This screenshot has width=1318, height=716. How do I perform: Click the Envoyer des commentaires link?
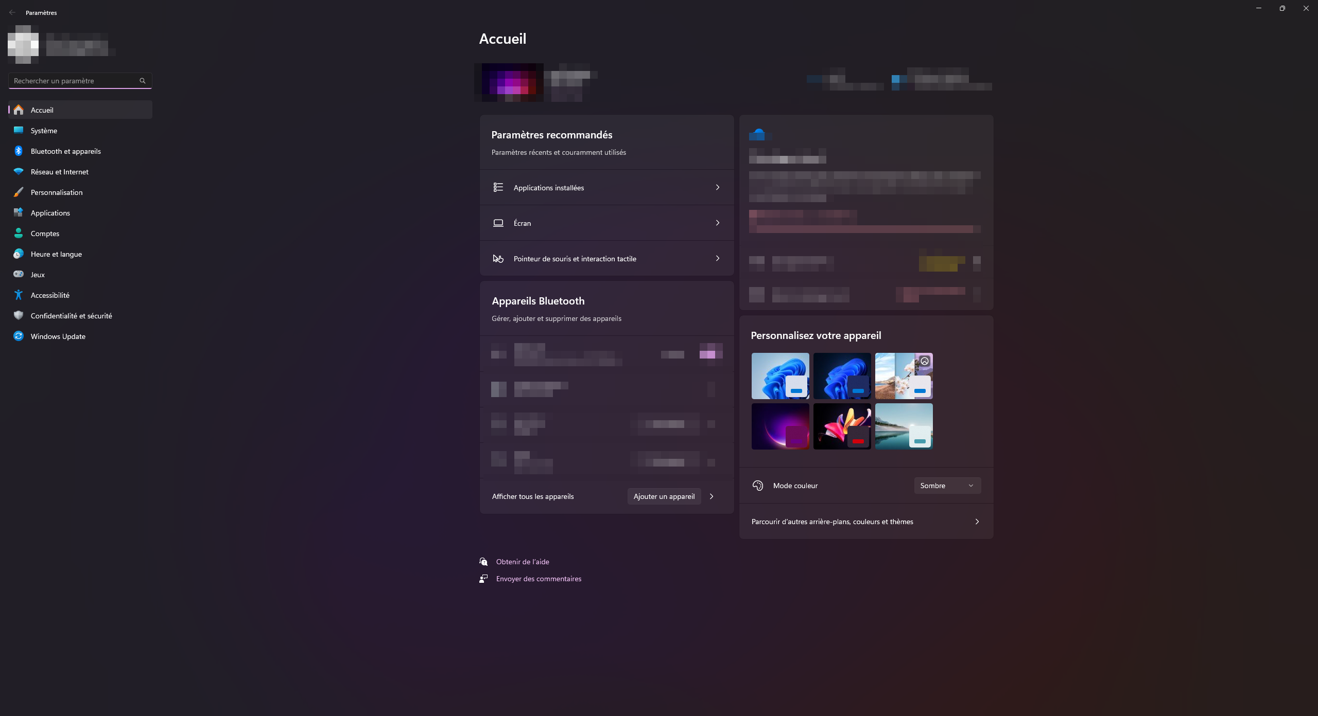[x=538, y=579]
